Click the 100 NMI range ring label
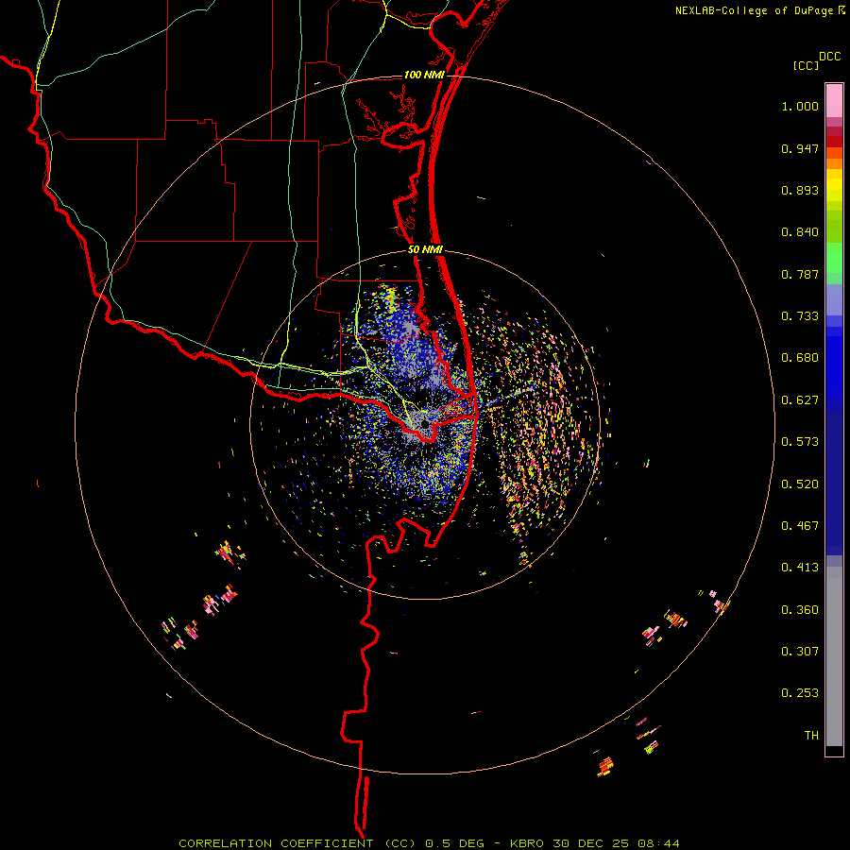This screenshot has width=850, height=850. pyautogui.click(x=423, y=75)
